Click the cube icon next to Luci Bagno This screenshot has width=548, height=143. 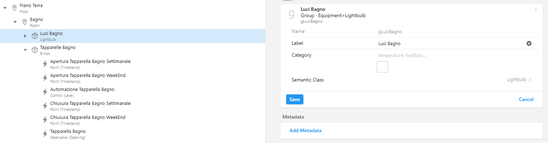pos(35,36)
